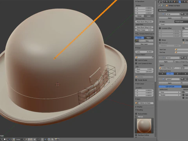Enable Lock to Cursor checkbox
Screen dimensions: 188x141
coord(136,60)
